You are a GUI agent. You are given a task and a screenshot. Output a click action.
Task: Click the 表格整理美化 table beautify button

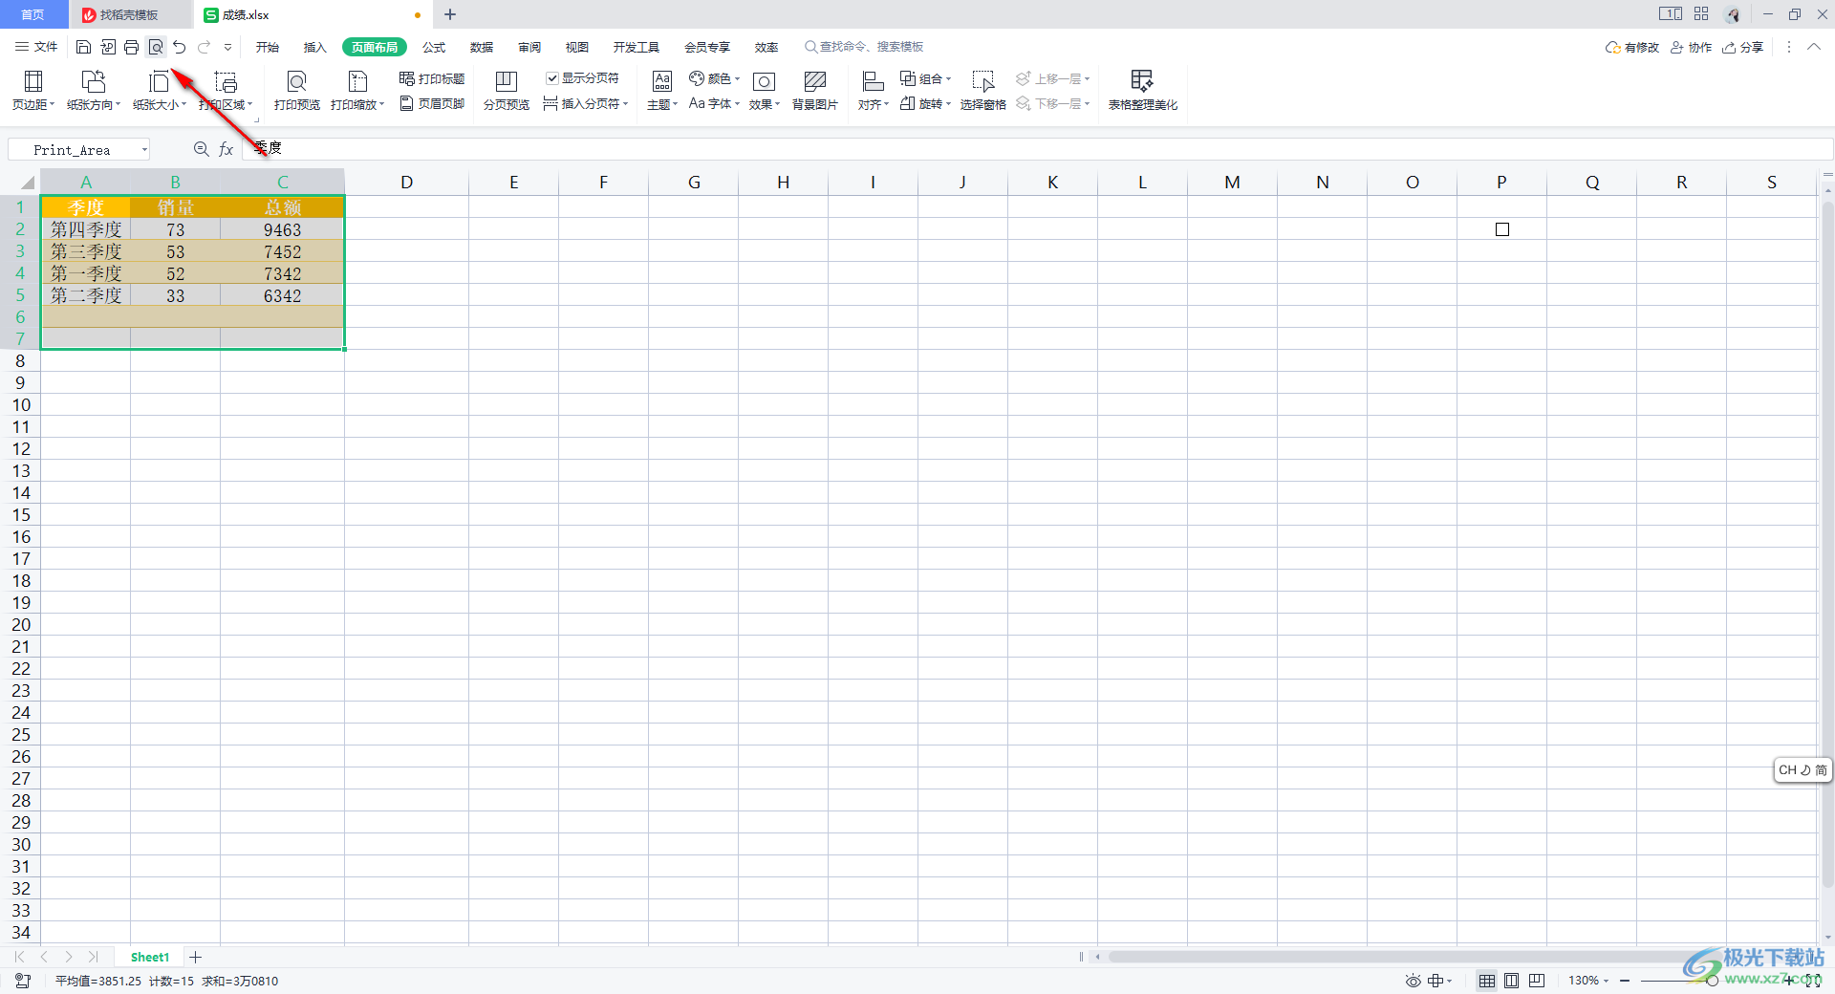tap(1142, 91)
